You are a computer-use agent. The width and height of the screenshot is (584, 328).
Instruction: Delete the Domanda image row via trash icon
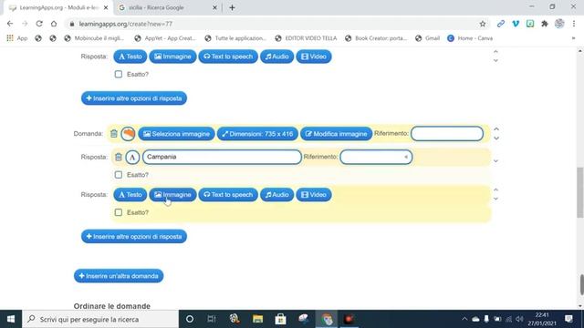pos(114,134)
